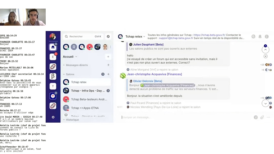Jump to latest message with down arrow

(x=265, y=103)
